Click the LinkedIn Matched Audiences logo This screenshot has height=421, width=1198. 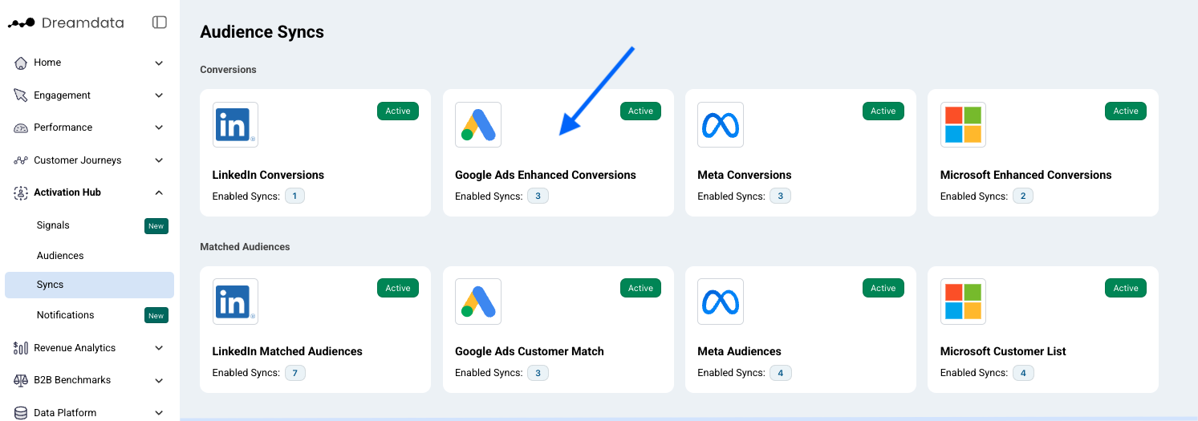pyautogui.click(x=236, y=302)
